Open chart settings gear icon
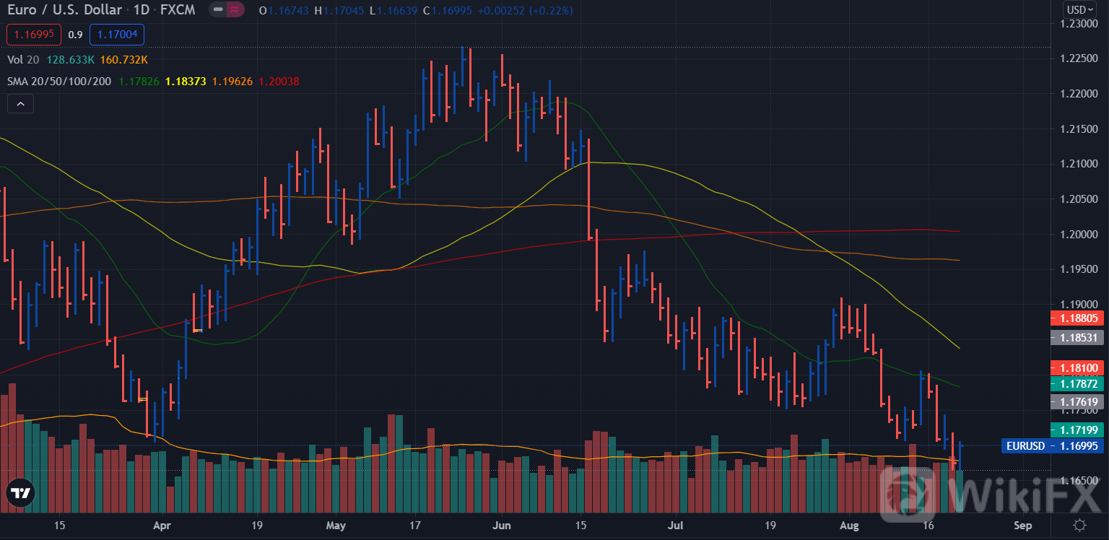Image resolution: width=1109 pixels, height=540 pixels. tap(1079, 526)
